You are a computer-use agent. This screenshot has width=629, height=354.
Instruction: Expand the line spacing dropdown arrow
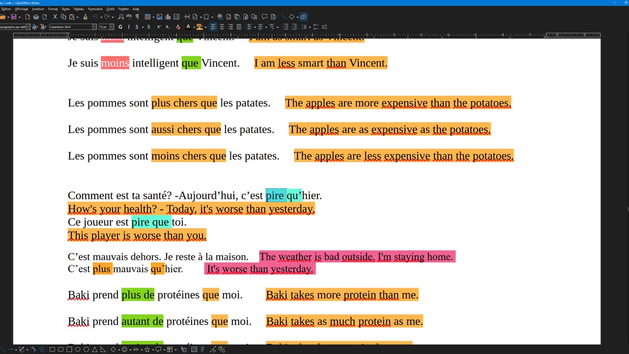click(309, 27)
